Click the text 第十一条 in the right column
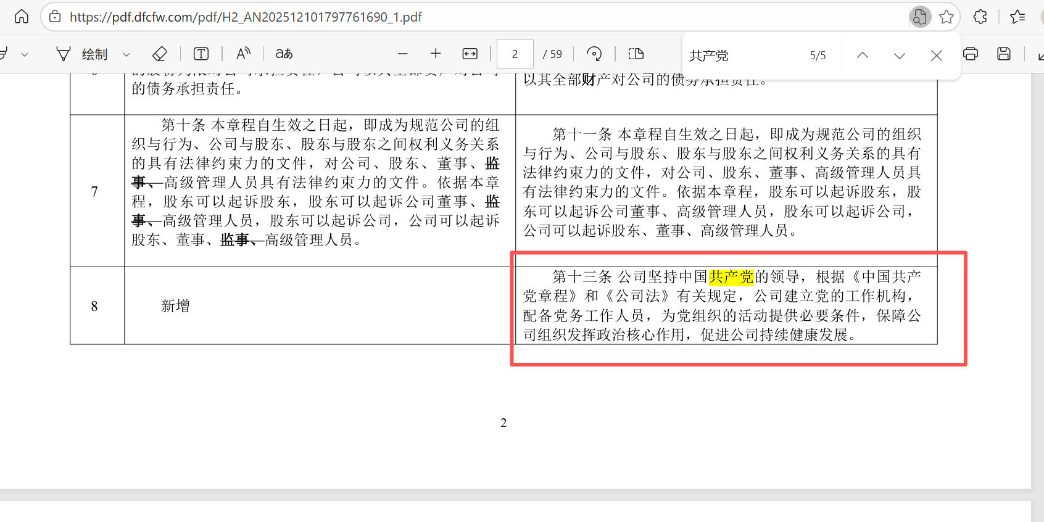Image resolution: width=1044 pixels, height=522 pixels. coord(582,135)
